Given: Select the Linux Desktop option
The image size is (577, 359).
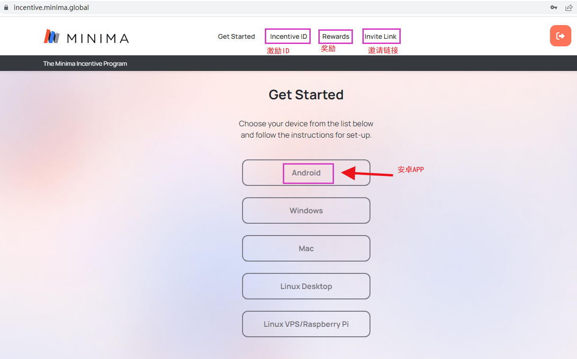Looking at the screenshot, I should click(306, 286).
